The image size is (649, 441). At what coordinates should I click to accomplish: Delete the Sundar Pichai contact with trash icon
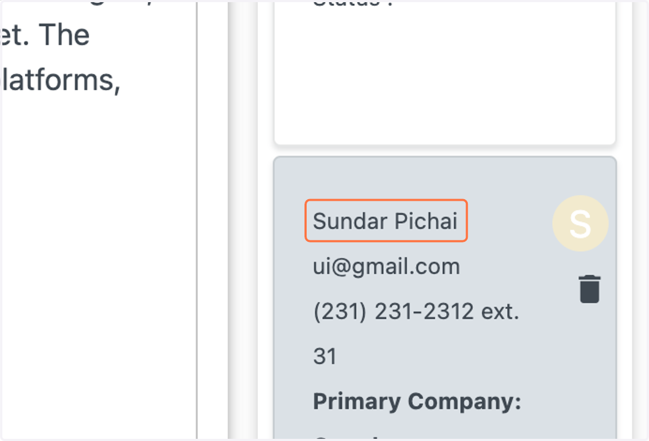pyautogui.click(x=590, y=289)
